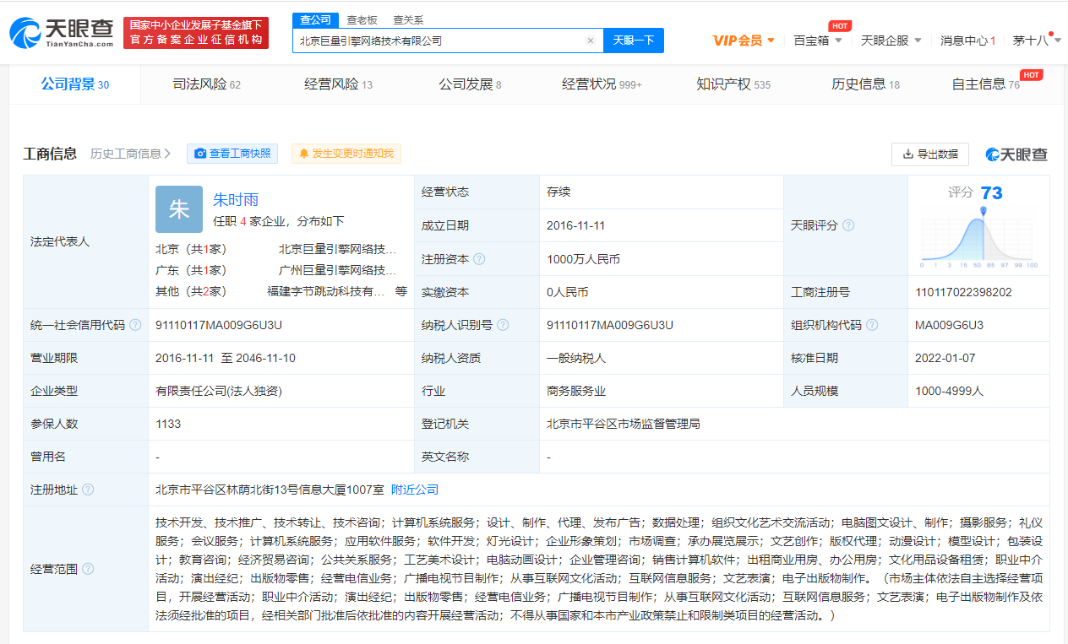Click the bell icon on 发生变更时通知我
The width and height of the screenshot is (1068, 644).
[304, 154]
